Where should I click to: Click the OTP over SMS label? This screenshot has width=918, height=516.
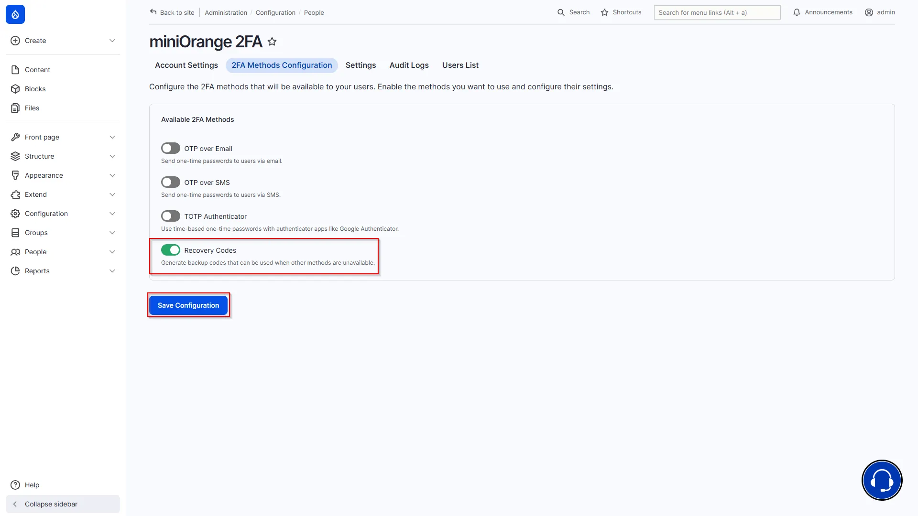(x=207, y=183)
